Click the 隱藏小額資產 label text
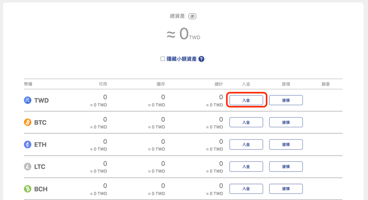368x200 pixels. [x=181, y=59]
